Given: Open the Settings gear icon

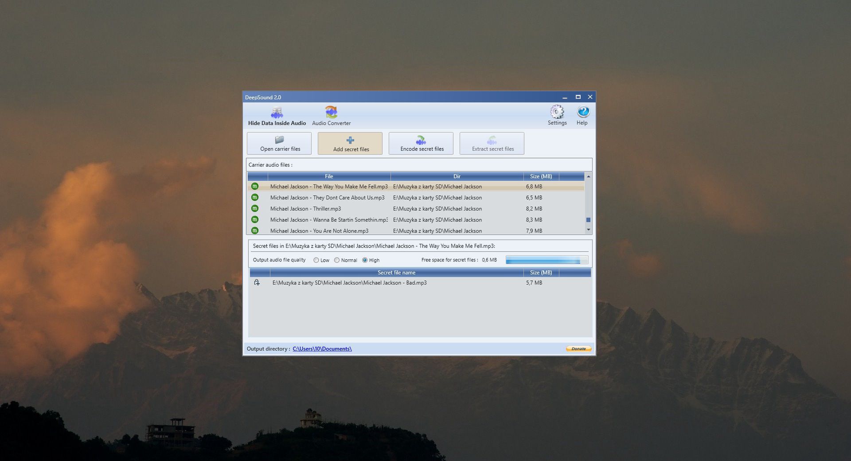Looking at the screenshot, I should [x=557, y=113].
